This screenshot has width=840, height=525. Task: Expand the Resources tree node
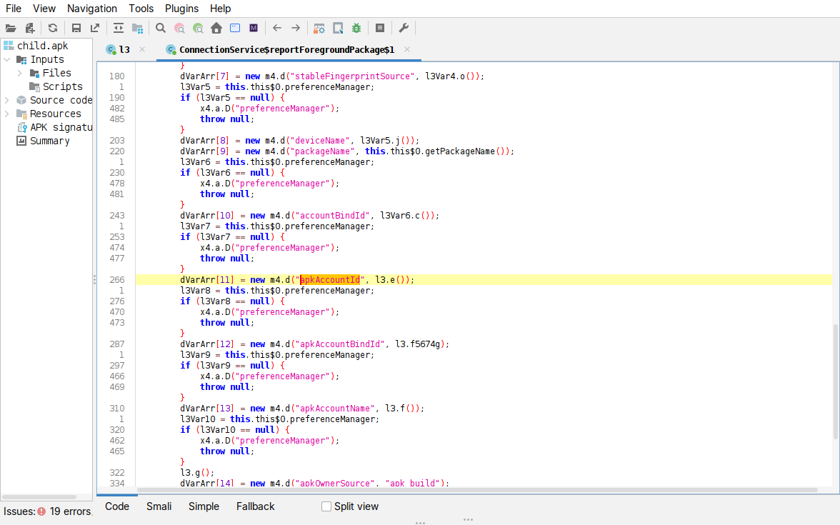pos(7,114)
